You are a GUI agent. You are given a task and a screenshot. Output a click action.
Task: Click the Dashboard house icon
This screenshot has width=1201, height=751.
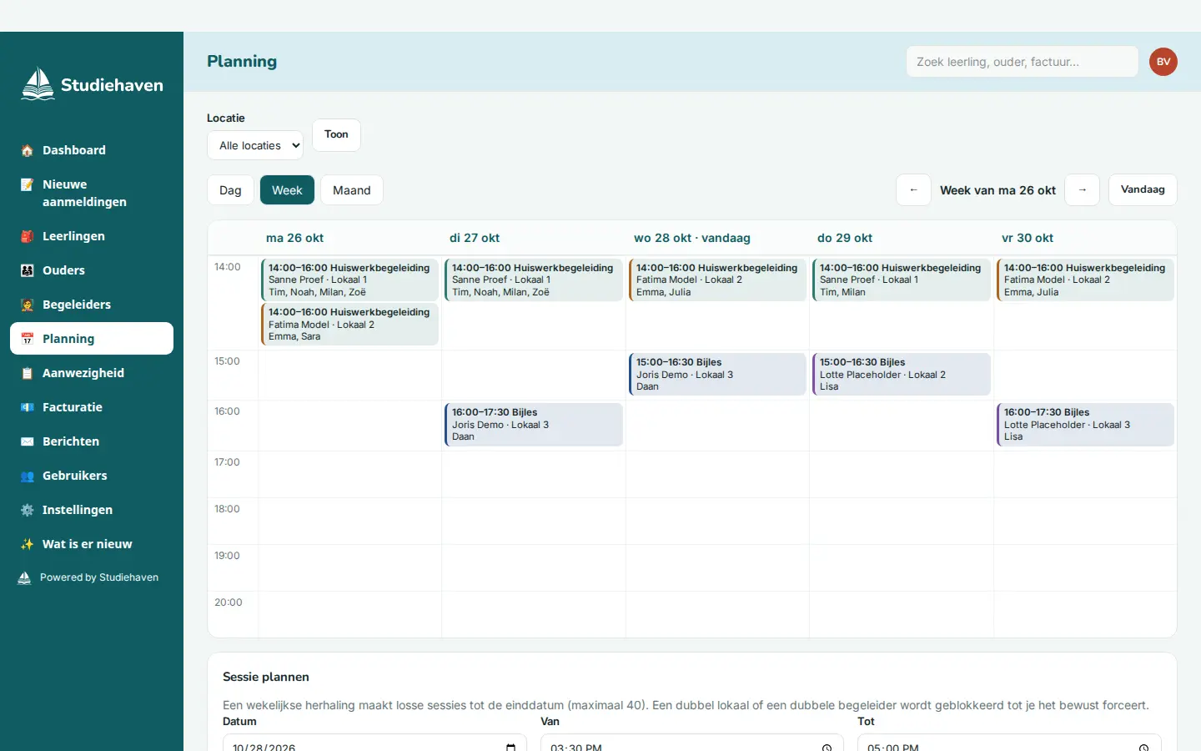(x=27, y=151)
